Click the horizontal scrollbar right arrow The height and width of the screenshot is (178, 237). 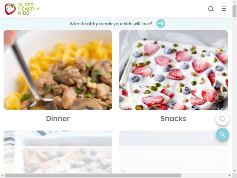pos(230,176)
